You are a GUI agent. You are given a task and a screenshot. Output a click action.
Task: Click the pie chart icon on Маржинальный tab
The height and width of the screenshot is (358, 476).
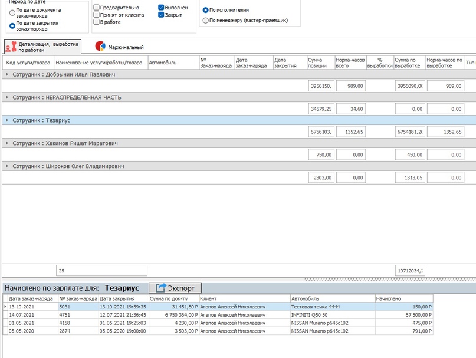tap(100, 47)
